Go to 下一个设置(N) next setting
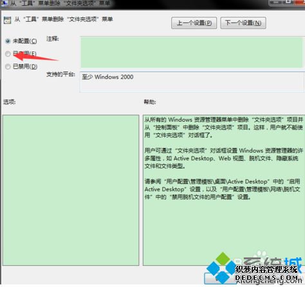This screenshot has height=287, width=305. coord(243,23)
